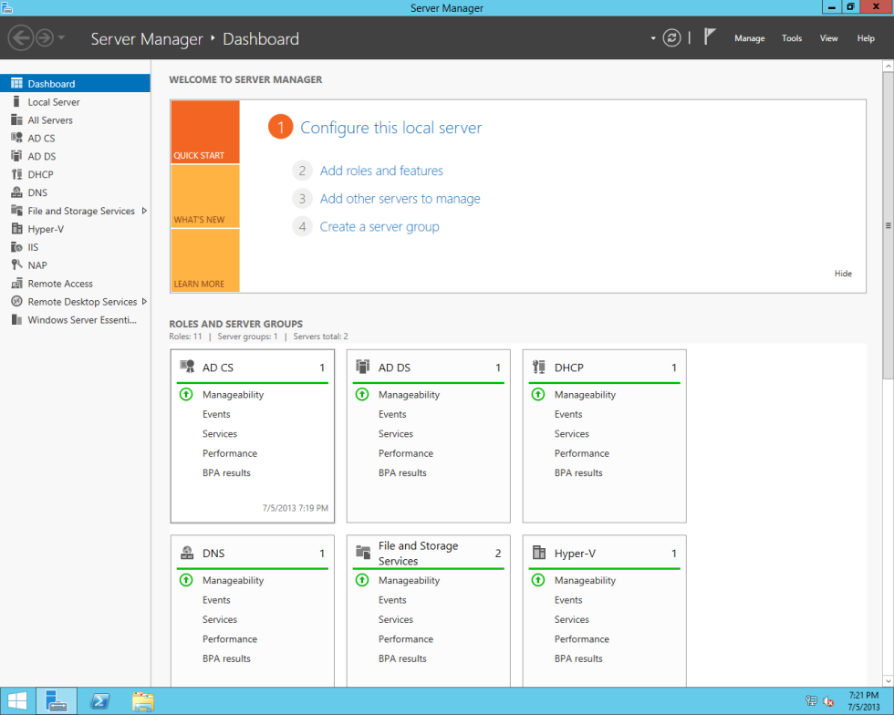Click the Dashboard icon in sidebar
Screen dimensions: 894x715
[16, 83]
